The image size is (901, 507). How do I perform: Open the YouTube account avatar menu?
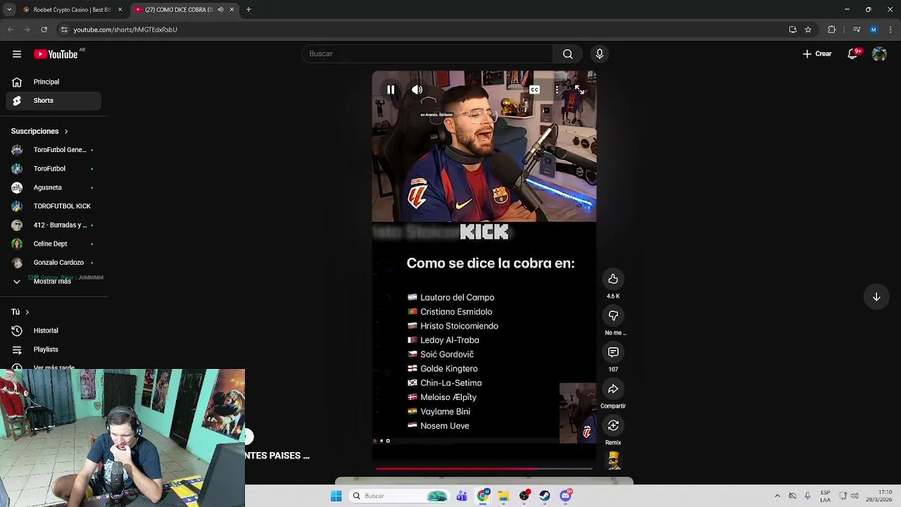[879, 54]
